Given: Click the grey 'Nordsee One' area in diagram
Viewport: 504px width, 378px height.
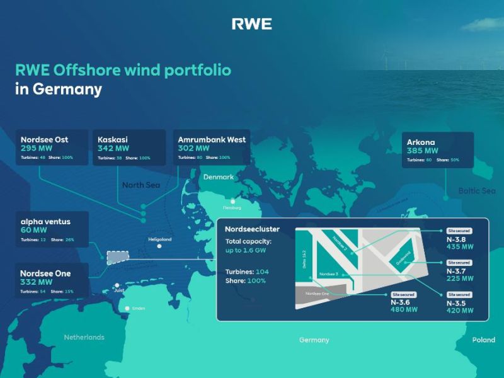Looking at the screenshot, I should tap(320, 294).
